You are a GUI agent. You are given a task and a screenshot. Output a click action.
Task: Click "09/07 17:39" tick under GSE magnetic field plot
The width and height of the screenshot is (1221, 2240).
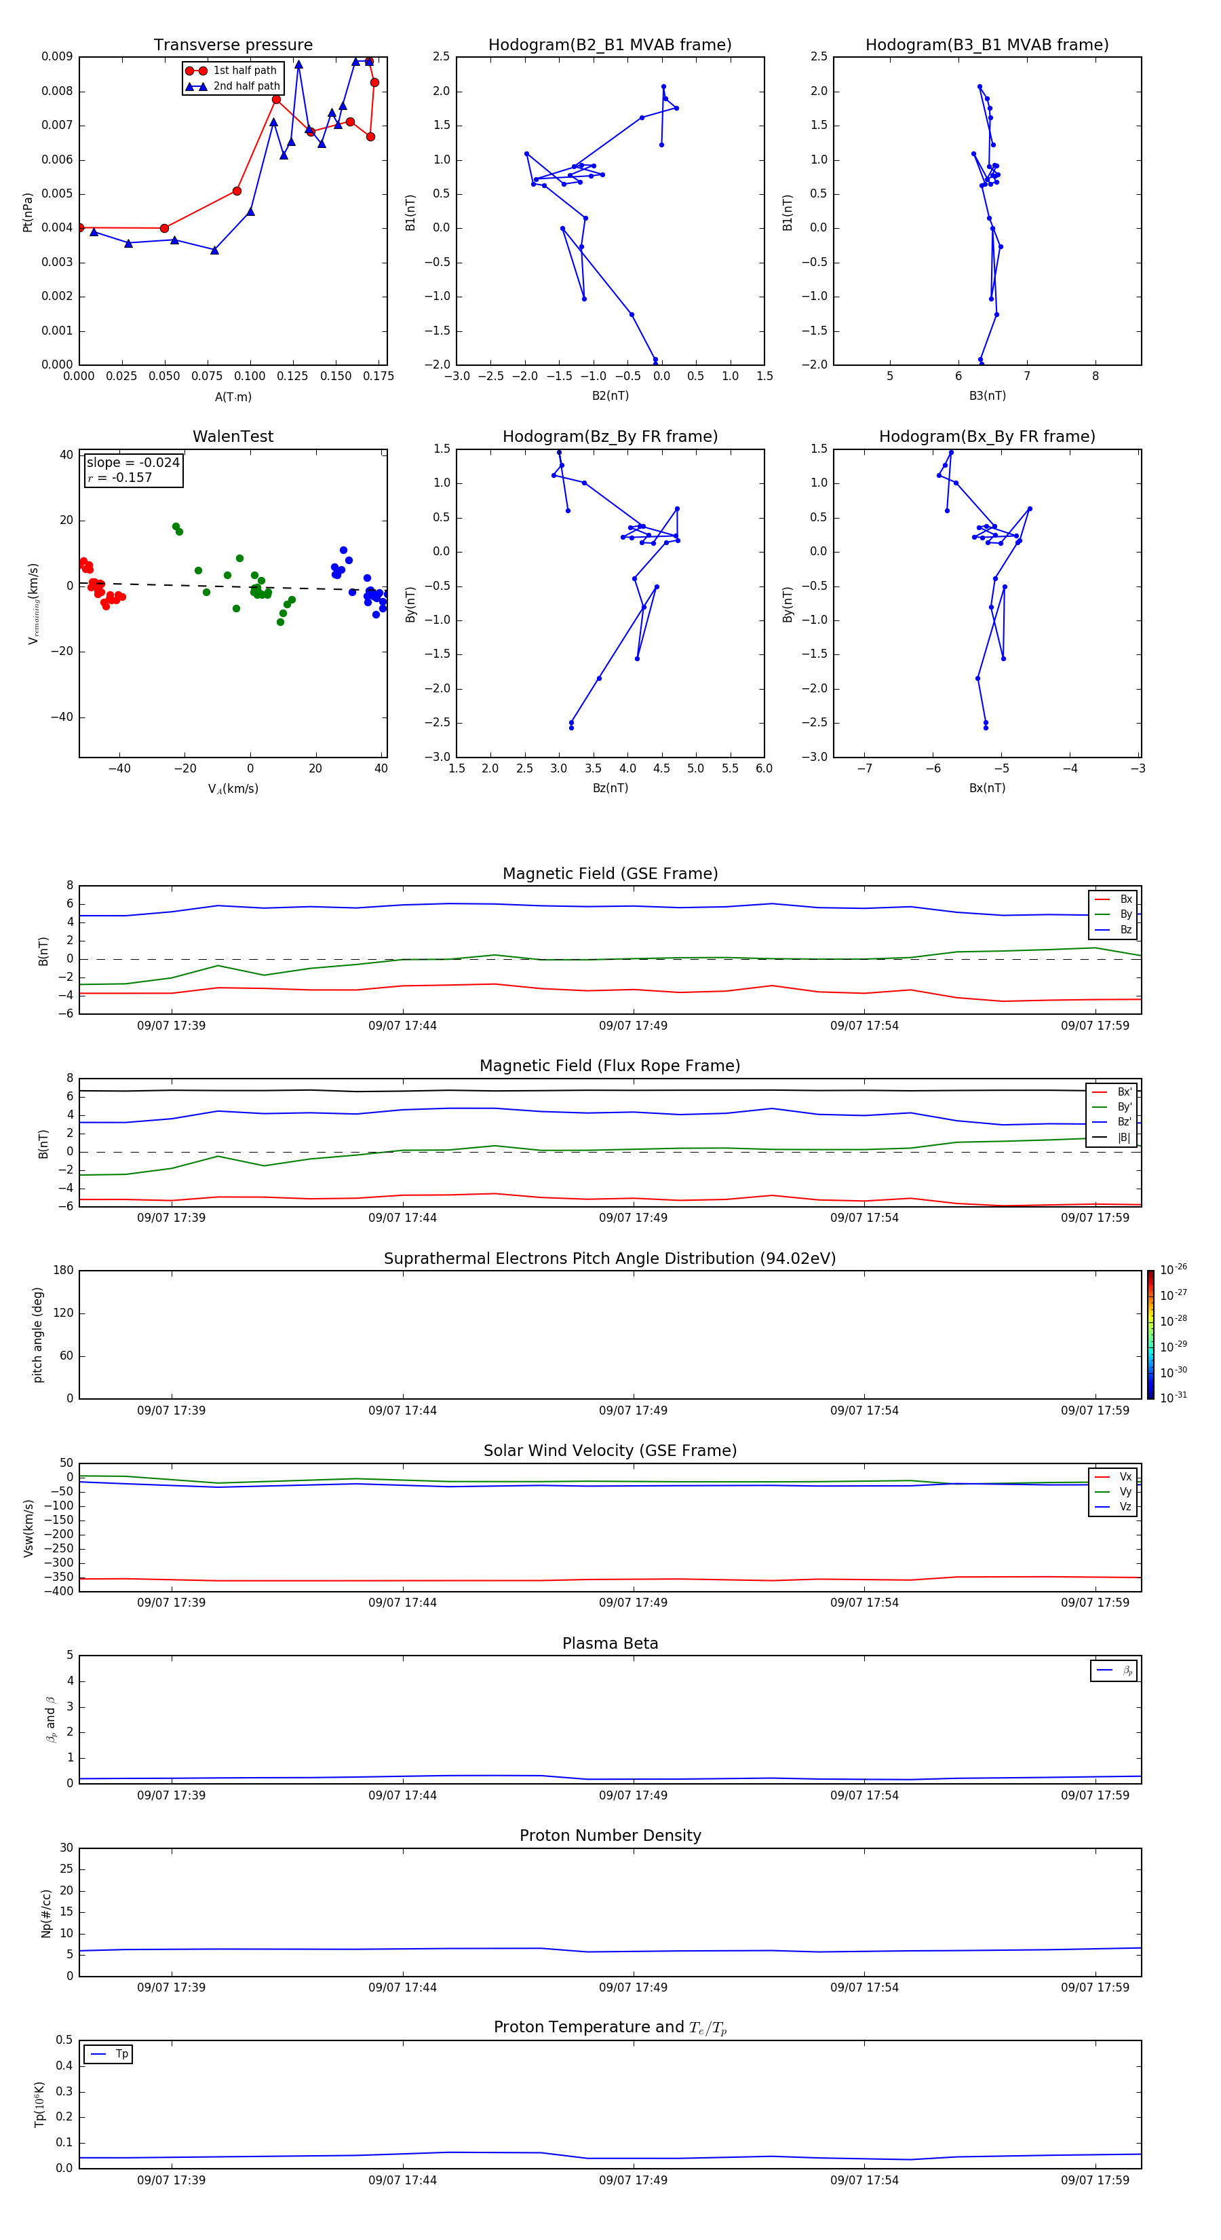171,1026
